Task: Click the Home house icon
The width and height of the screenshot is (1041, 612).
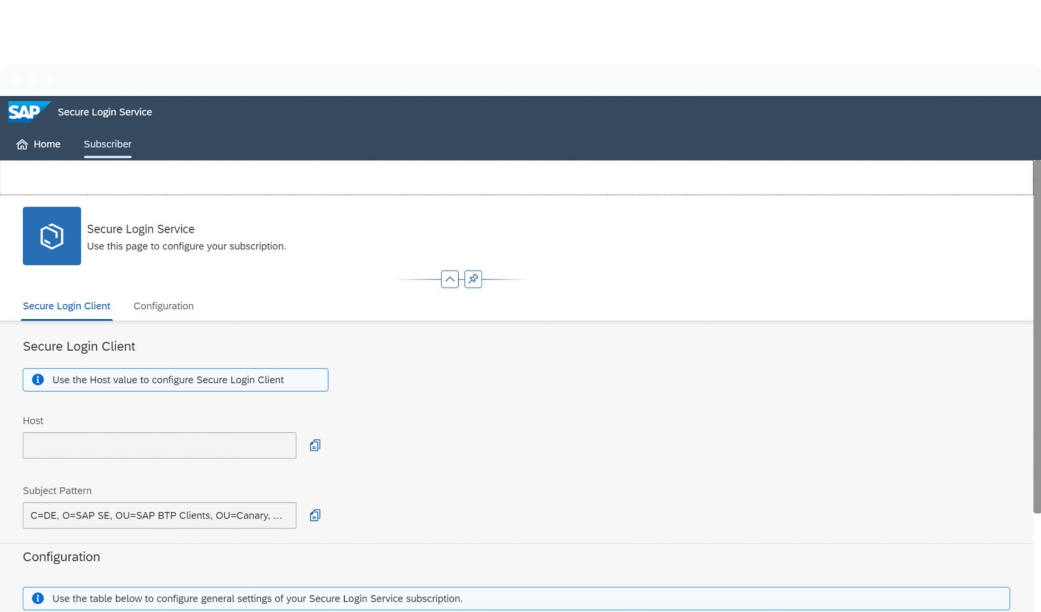Action: (x=22, y=145)
